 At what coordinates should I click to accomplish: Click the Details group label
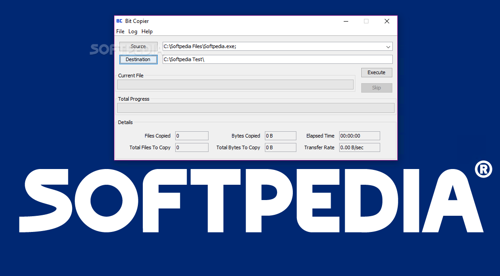point(125,123)
